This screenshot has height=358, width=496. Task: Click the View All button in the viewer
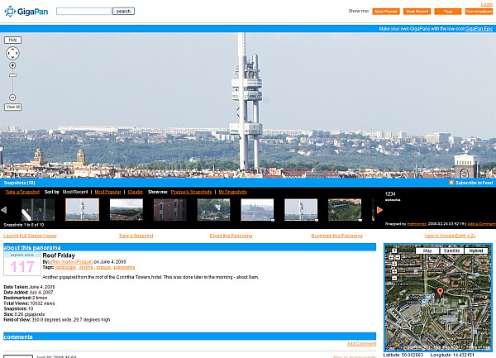point(13,107)
